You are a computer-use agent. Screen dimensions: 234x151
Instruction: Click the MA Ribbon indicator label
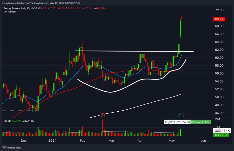point(9,12)
